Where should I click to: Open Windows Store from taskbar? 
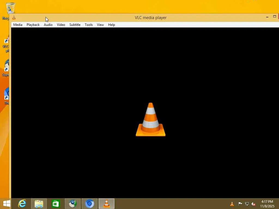[56, 204]
